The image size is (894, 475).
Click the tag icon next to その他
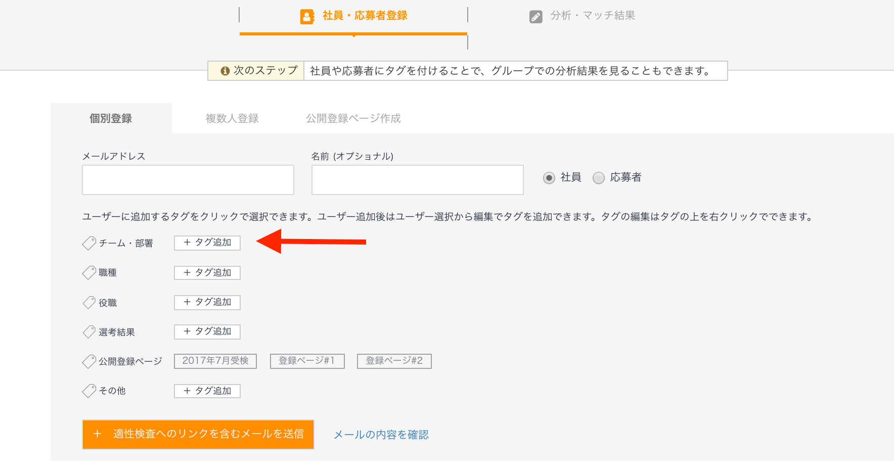[x=89, y=391]
